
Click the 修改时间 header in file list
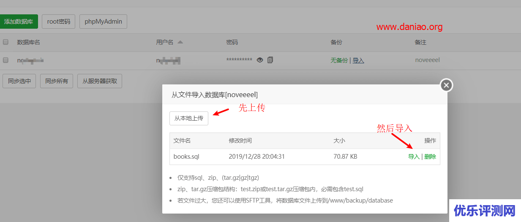click(x=240, y=141)
